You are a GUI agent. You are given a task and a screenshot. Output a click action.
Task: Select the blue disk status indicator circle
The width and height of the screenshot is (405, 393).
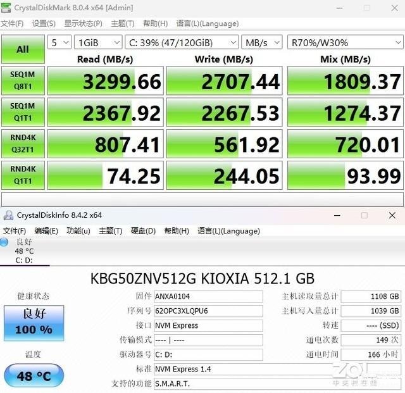[x=4, y=242]
